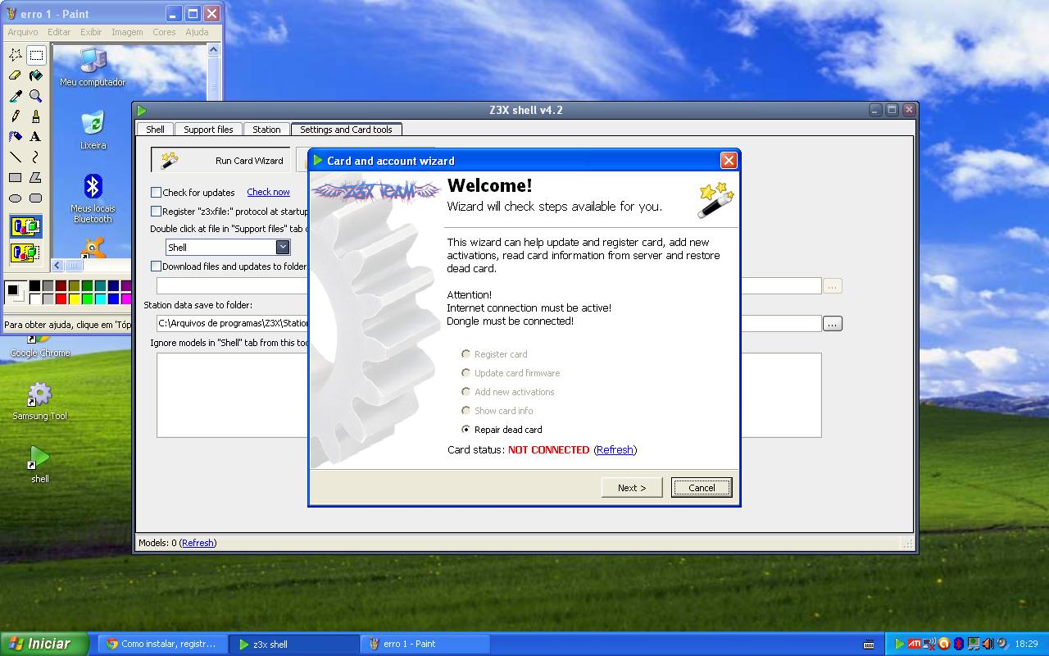Click the wireless network tray icon

(x=929, y=644)
